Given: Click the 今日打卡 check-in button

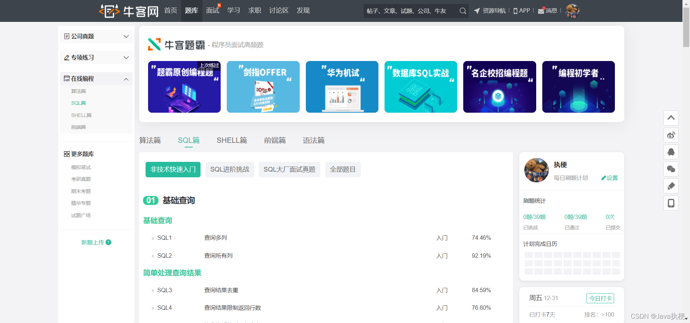Looking at the screenshot, I should [x=600, y=298].
